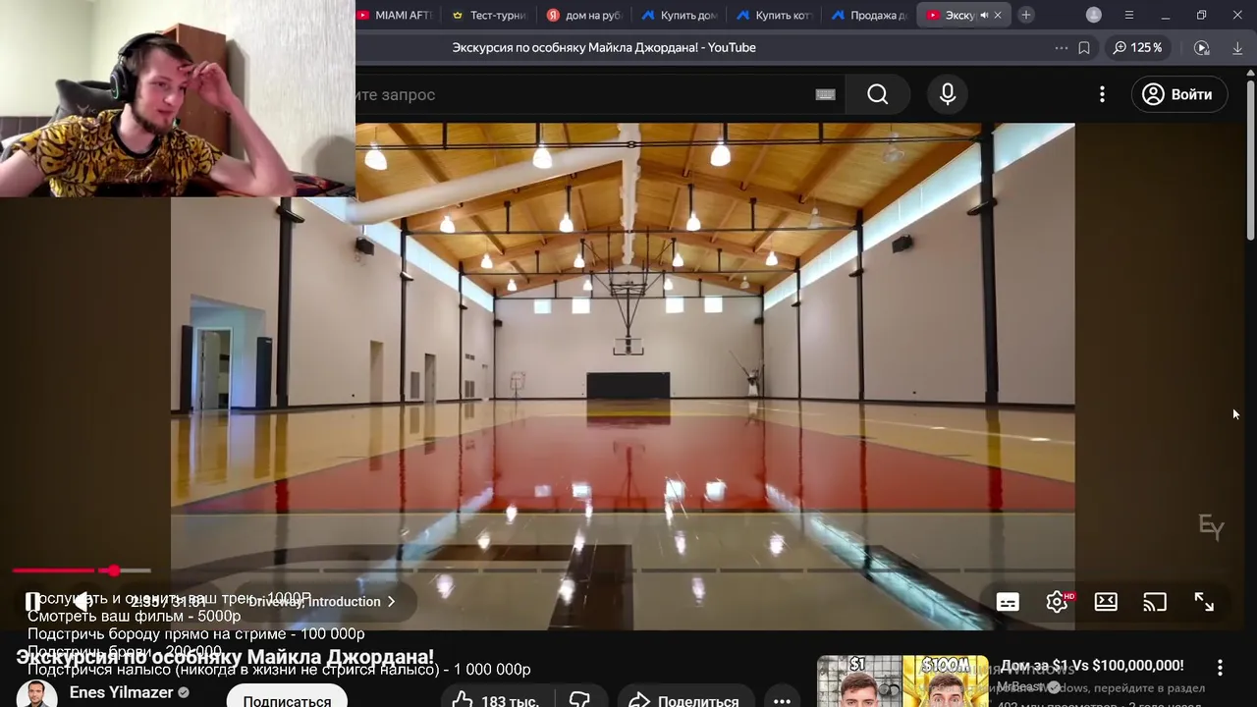
Task: Subscribe with the 'Подписаться' button
Action: coord(287,700)
